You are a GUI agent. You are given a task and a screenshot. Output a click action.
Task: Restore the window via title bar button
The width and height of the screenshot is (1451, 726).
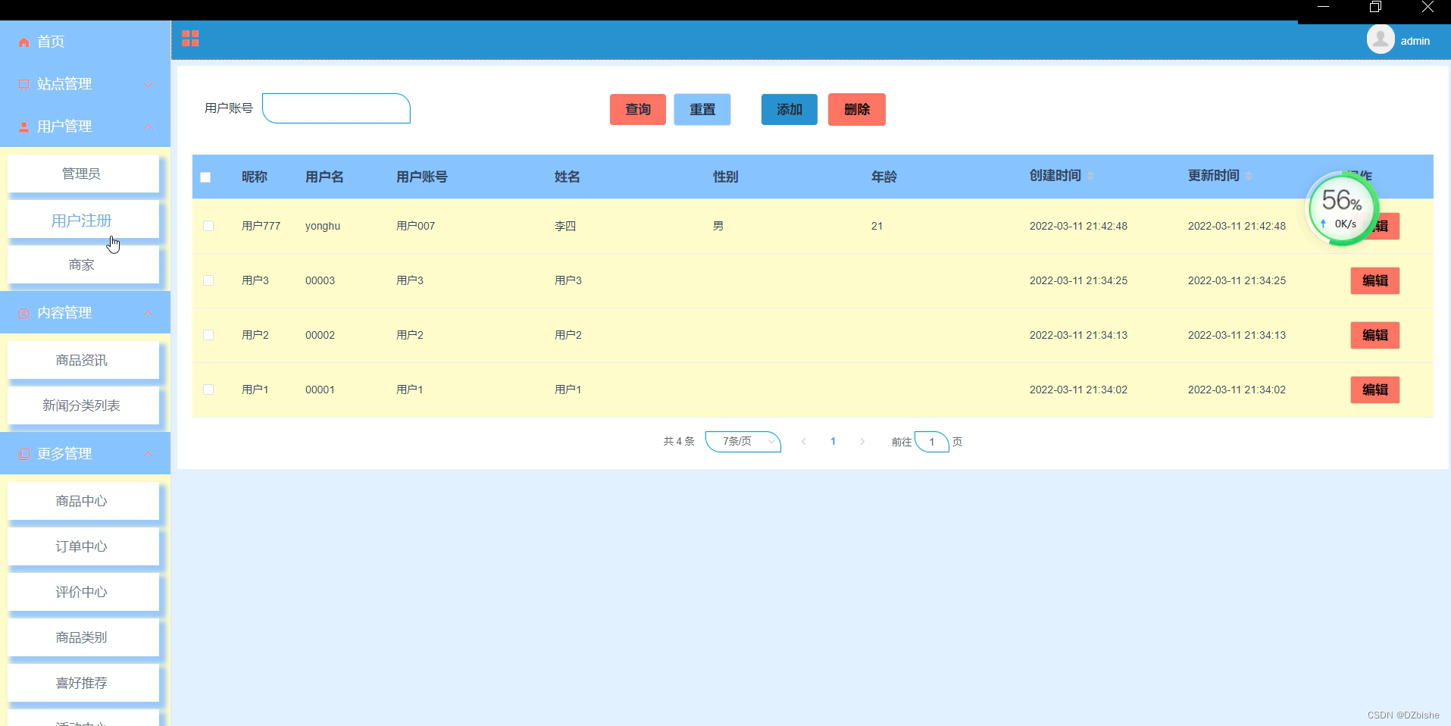[x=1375, y=7]
